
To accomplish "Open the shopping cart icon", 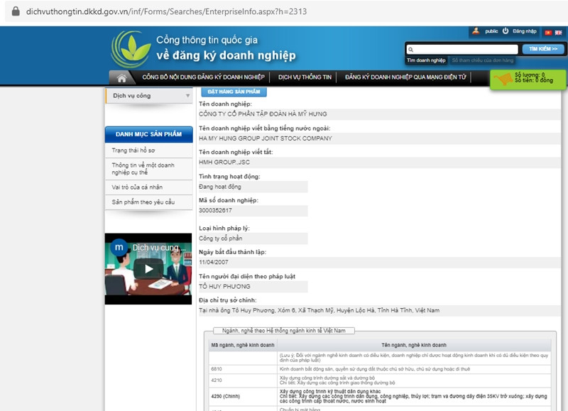I will coord(503,79).
